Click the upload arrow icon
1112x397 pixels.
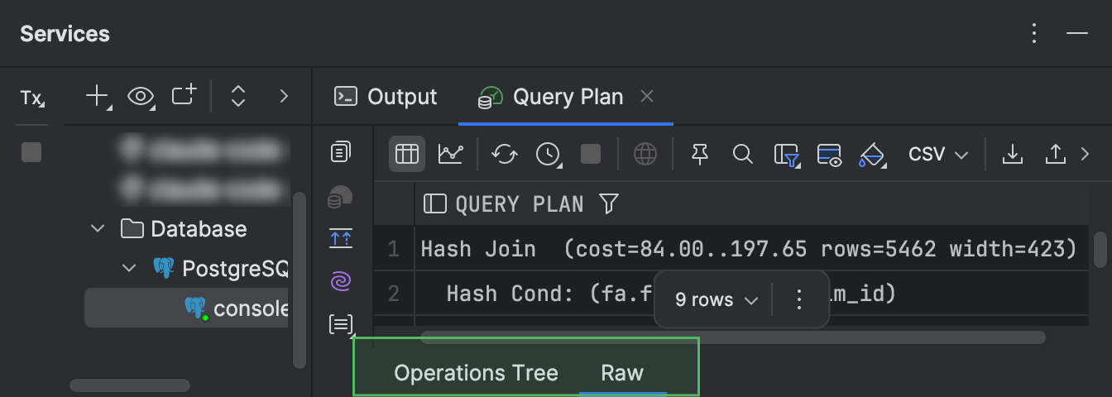coord(1056,154)
